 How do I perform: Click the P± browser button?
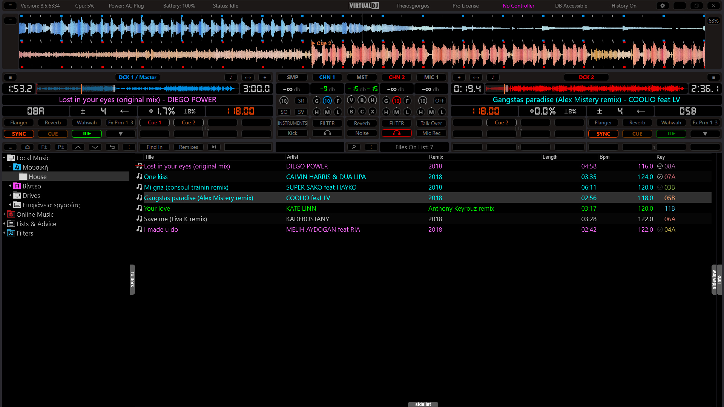click(x=61, y=147)
